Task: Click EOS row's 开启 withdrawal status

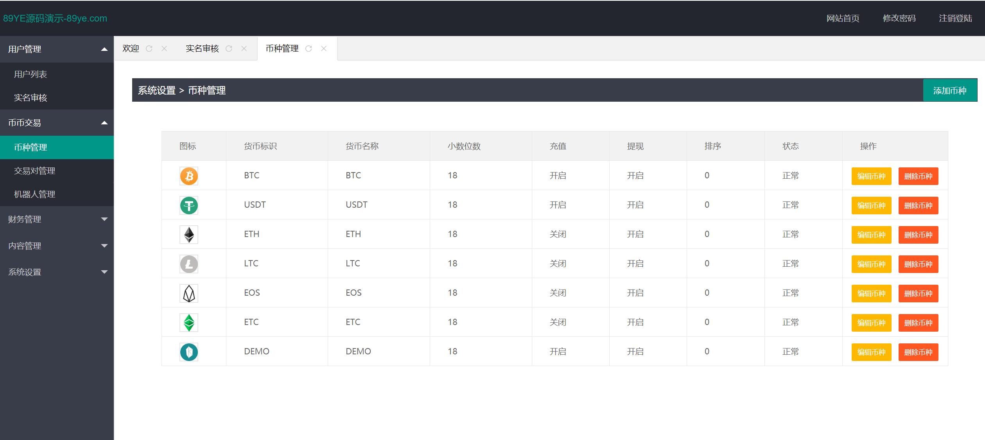Action: click(635, 293)
